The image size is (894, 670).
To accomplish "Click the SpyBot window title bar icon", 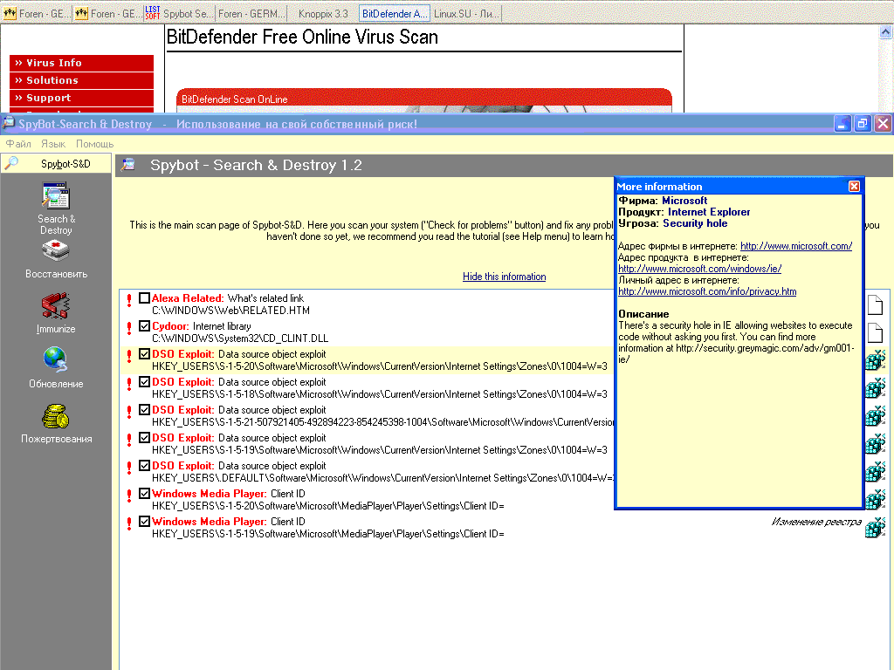I will click(x=8, y=123).
